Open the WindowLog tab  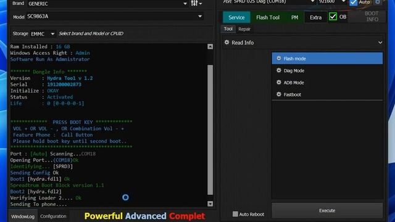[23, 216]
